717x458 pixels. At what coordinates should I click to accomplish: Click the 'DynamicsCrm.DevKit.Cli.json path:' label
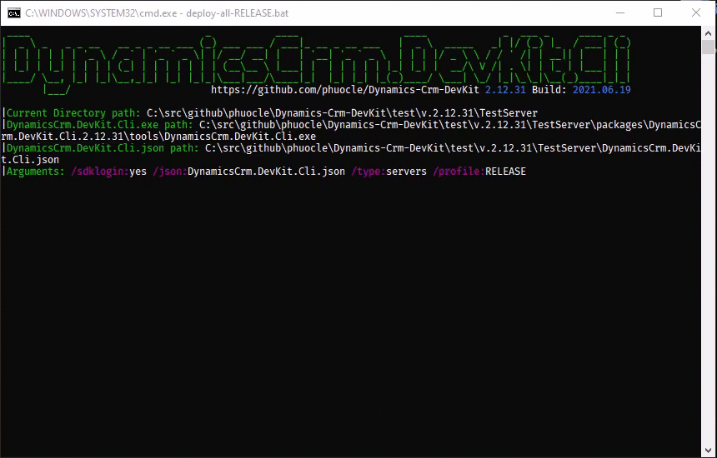pos(103,148)
